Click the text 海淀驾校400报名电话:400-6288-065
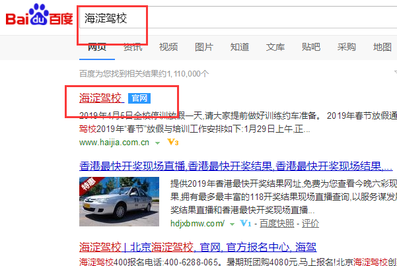 [149, 261]
